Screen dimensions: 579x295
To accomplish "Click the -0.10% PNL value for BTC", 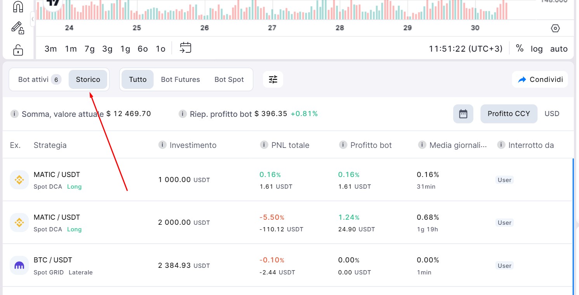I will tap(272, 260).
